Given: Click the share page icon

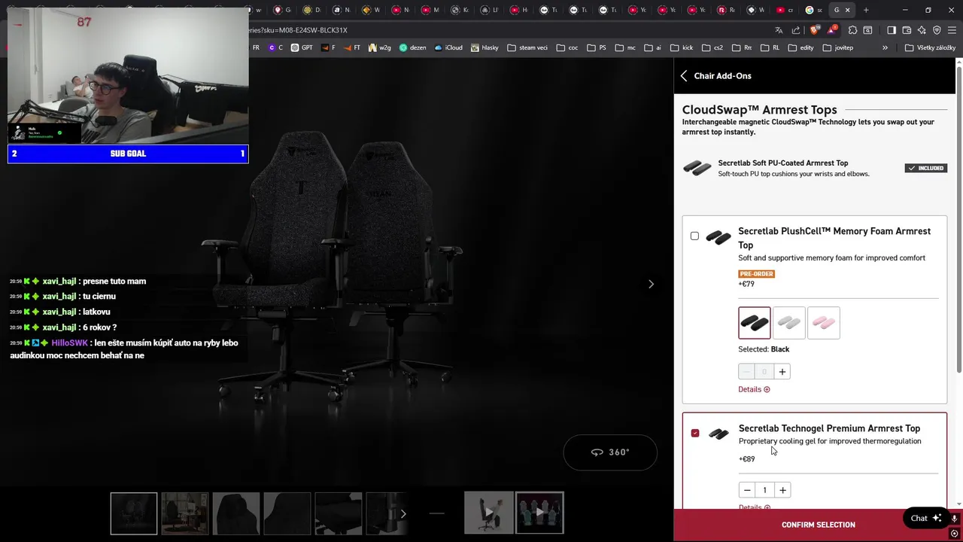Looking at the screenshot, I should click(796, 30).
